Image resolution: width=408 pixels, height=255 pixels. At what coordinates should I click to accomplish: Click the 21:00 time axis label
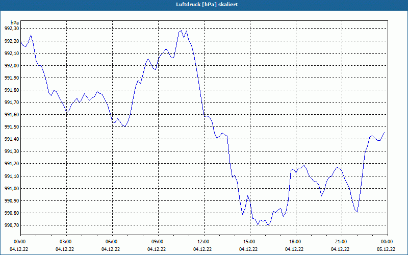tap(342, 242)
